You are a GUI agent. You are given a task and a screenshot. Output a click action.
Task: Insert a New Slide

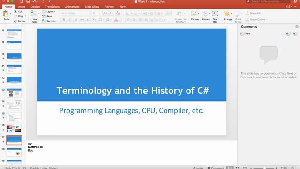click(35, 16)
